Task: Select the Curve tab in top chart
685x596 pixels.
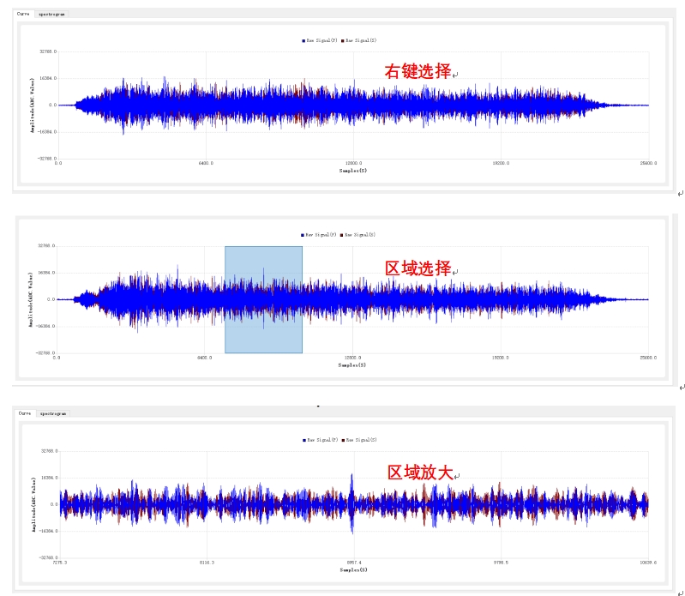Action: click(24, 15)
